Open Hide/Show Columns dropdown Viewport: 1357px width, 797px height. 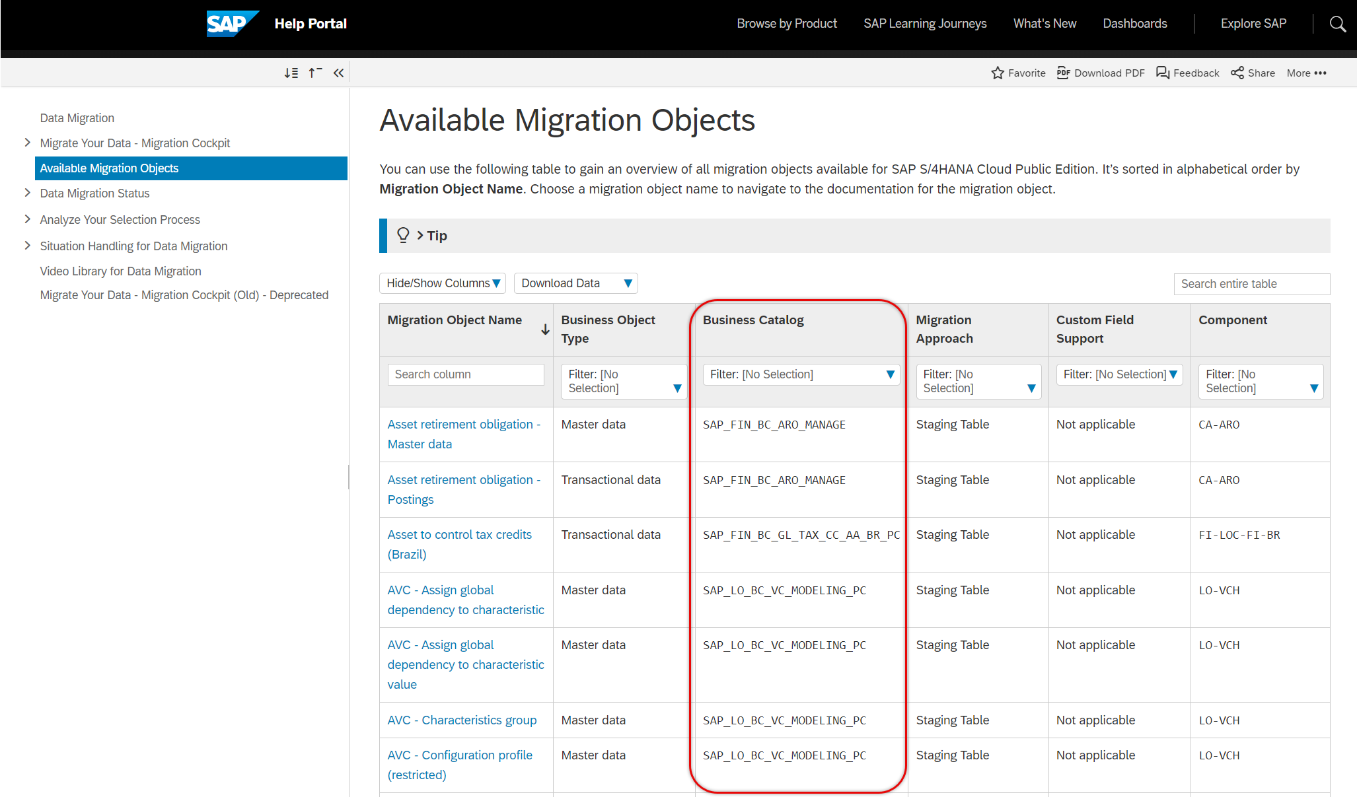(443, 283)
